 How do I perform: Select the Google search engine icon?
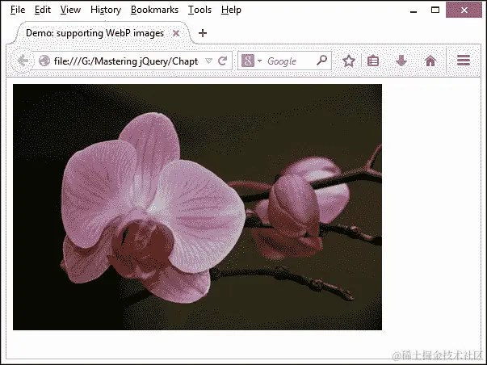coord(247,61)
